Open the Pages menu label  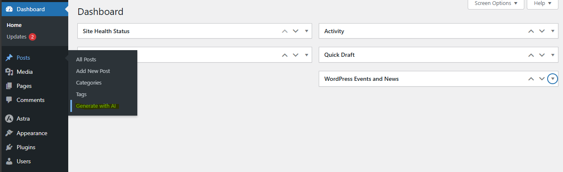coord(24,86)
